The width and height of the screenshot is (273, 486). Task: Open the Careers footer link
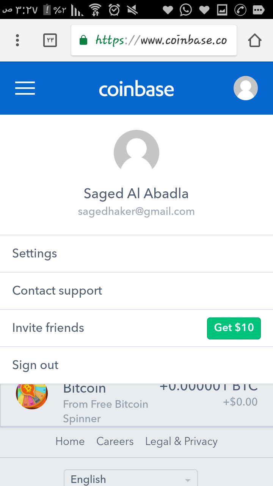115,442
